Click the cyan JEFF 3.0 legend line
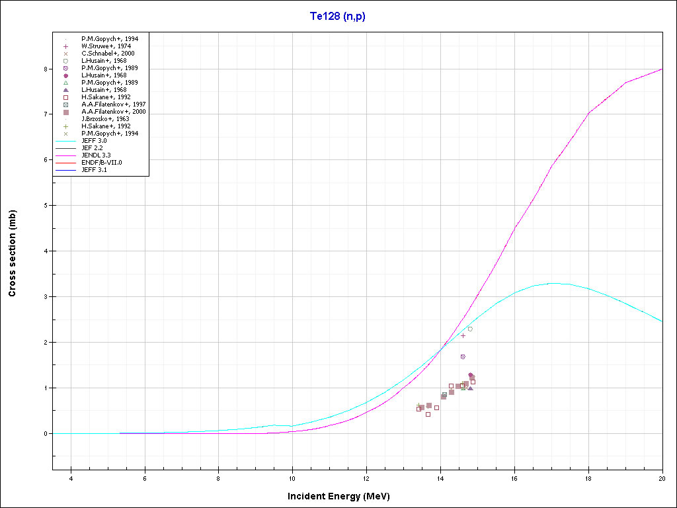The height and width of the screenshot is (508, 677). point(65,141)
